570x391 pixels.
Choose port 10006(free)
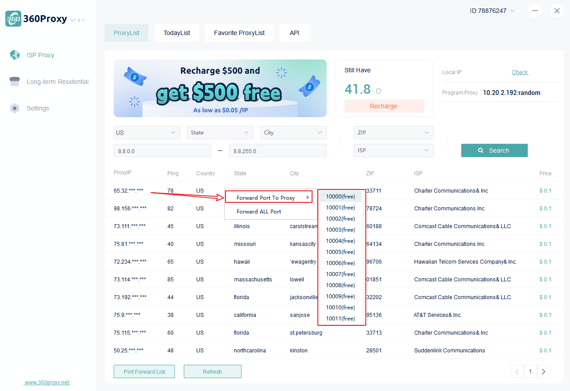[340, 263]
